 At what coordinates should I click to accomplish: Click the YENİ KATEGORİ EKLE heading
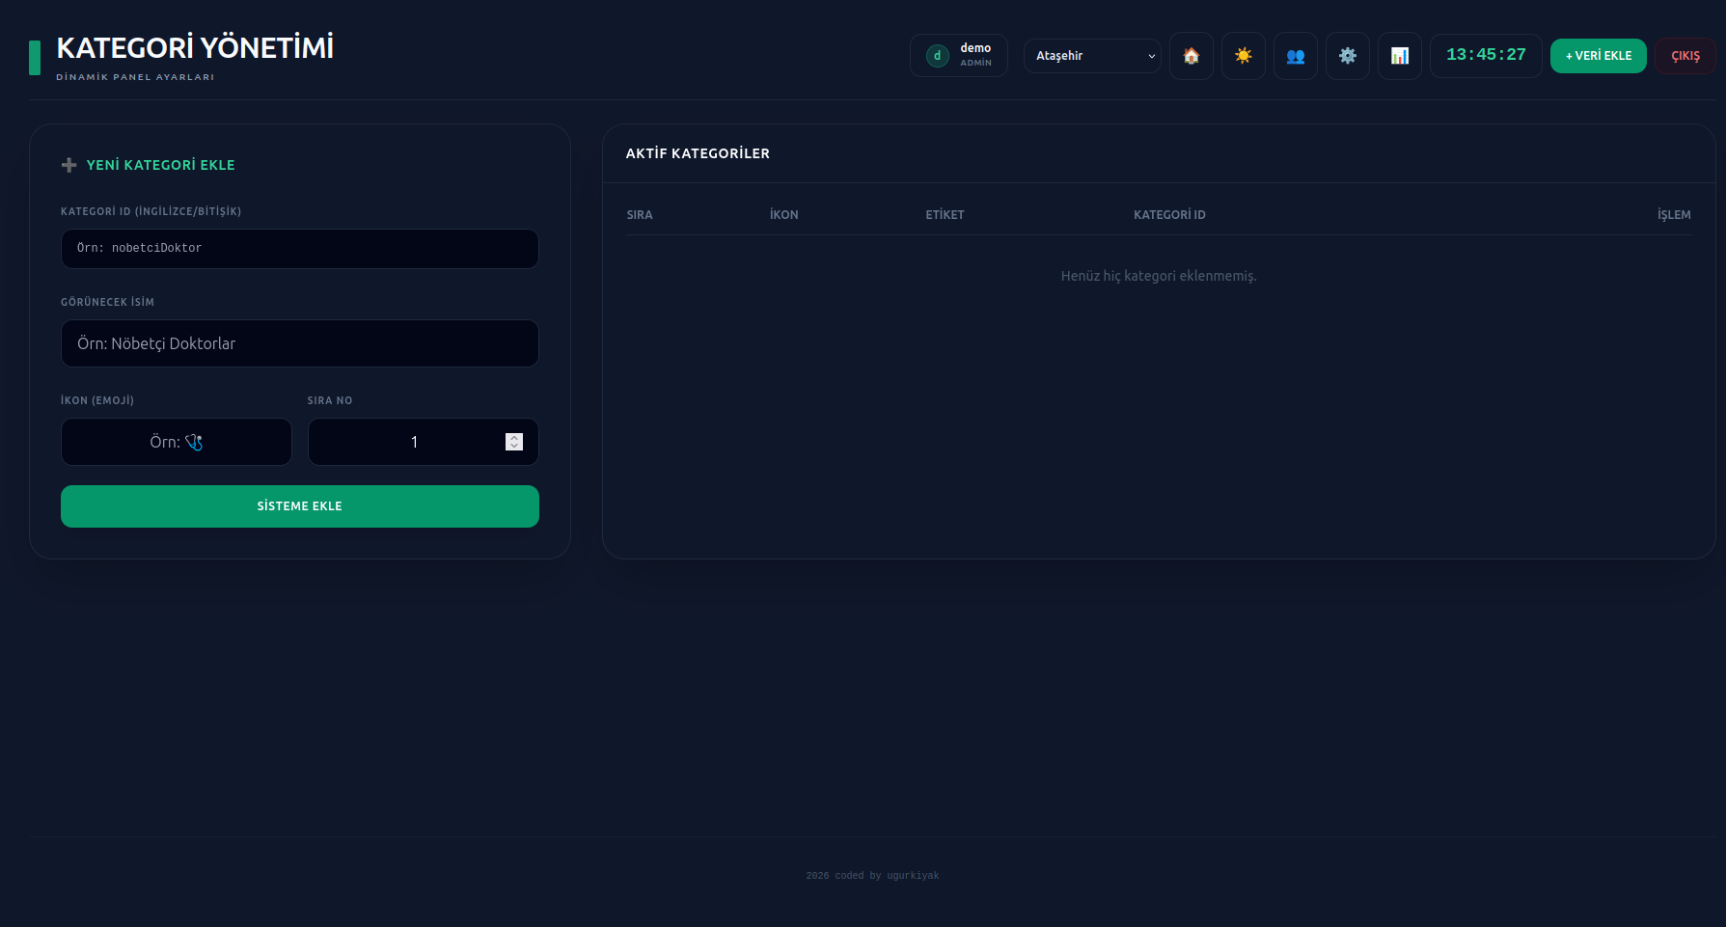pyautogui.click(x=160, y=165)
